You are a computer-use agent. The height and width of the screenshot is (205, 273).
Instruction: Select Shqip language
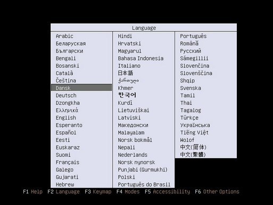tap(187, 81)
